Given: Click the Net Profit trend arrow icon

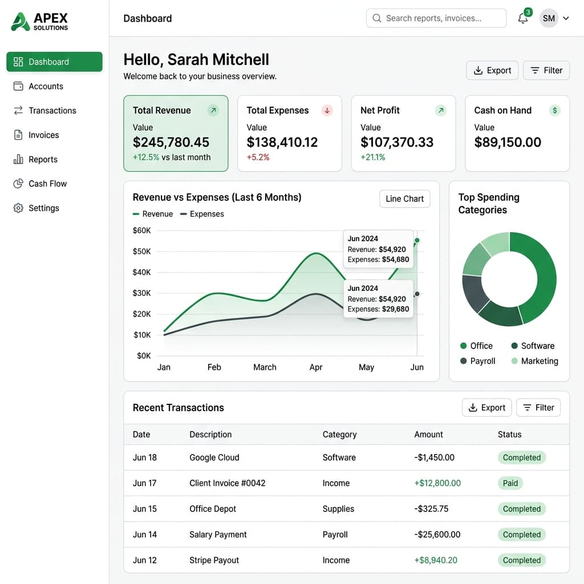Looking at the screenshot, I should pos(441,110).
